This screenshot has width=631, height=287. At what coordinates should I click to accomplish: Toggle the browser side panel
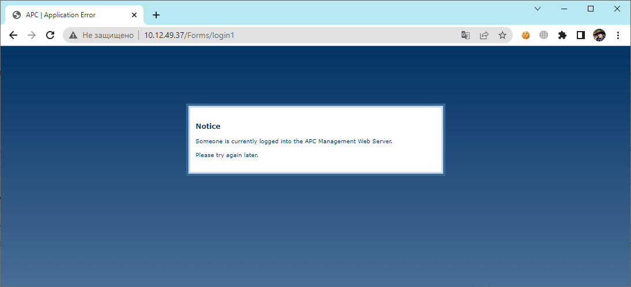click(581, 35)
